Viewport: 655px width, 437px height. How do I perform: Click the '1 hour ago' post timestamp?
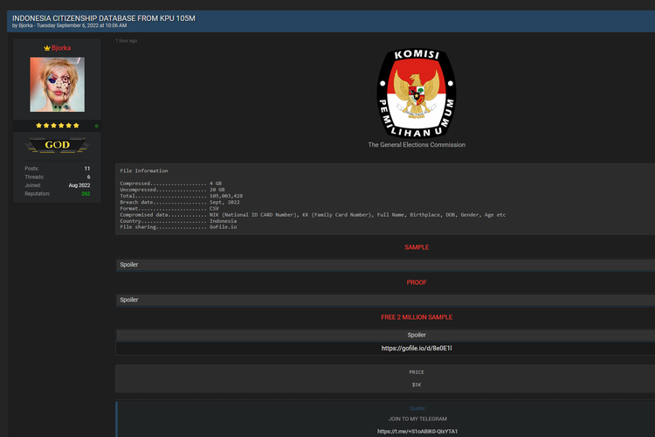(127, 40)
